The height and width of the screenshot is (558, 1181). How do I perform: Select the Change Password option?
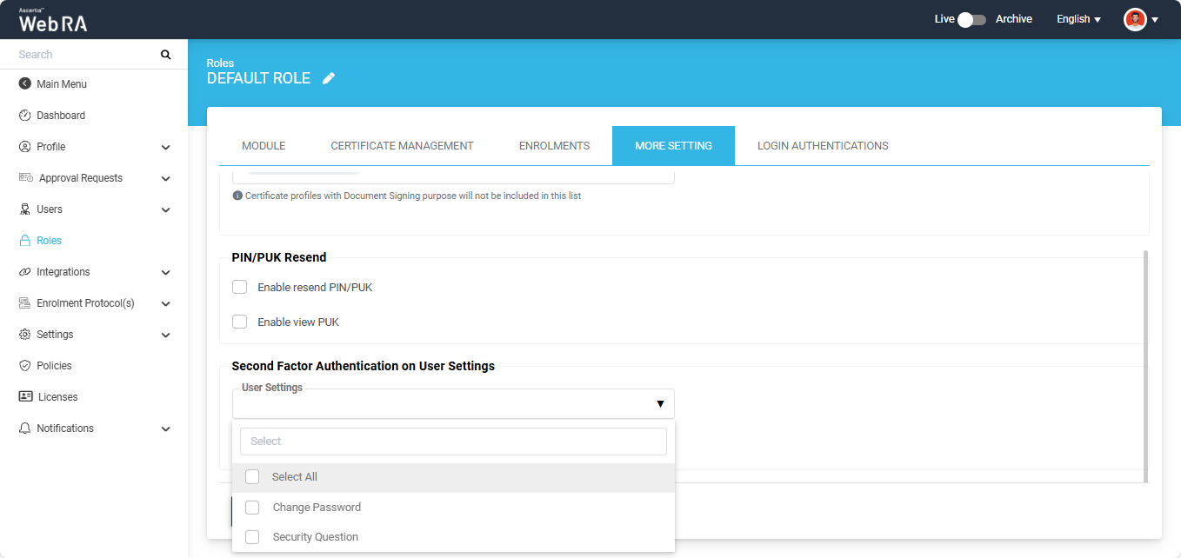(252, 508)
